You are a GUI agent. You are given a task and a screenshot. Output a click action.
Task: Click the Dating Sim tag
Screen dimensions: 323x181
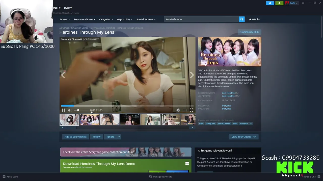coord(210,124)
